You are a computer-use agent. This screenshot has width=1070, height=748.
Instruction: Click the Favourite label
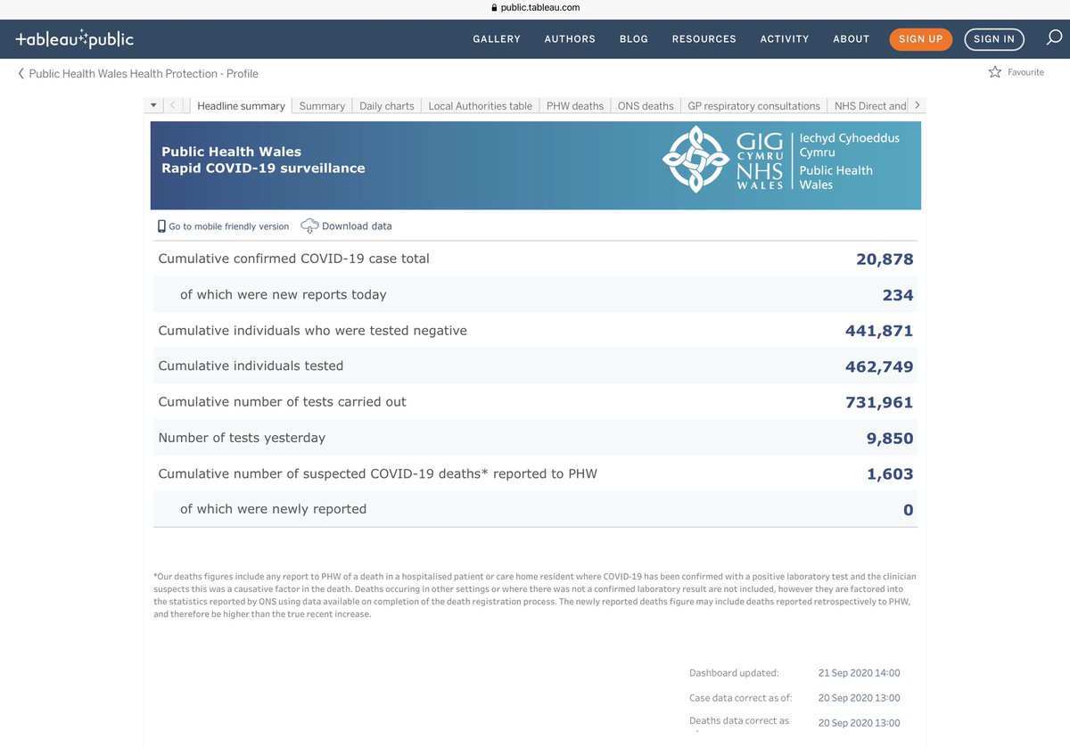(1025, 72)
